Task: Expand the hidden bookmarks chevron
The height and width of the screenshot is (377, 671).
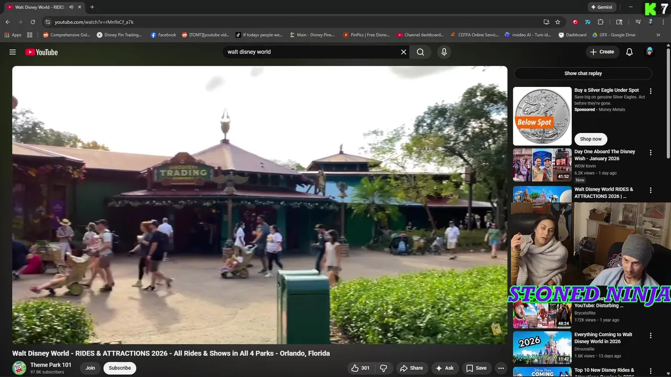Action: (x=658, y=35)
